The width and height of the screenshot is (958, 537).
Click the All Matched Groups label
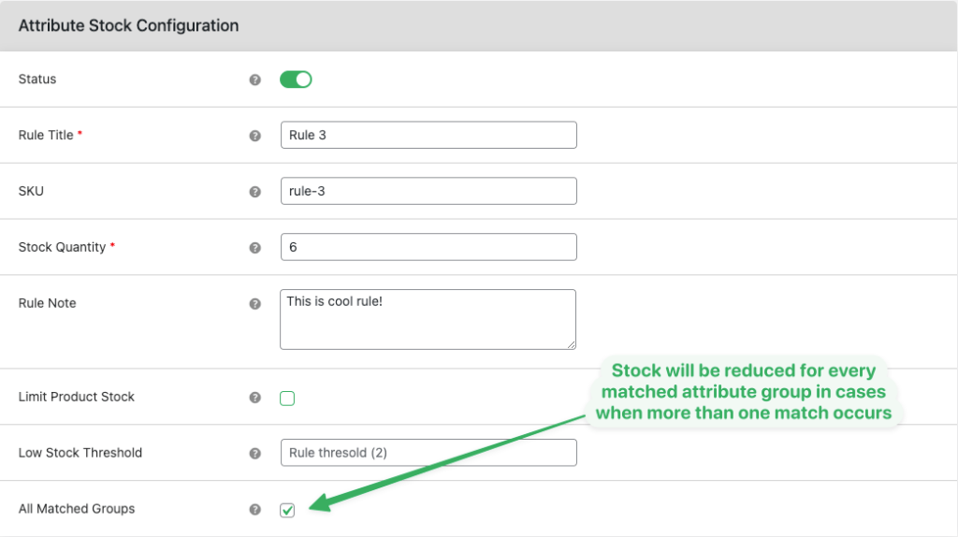coord(77,508)
